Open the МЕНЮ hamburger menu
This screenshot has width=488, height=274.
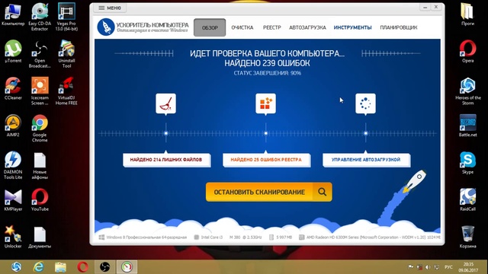pos(110,8)
